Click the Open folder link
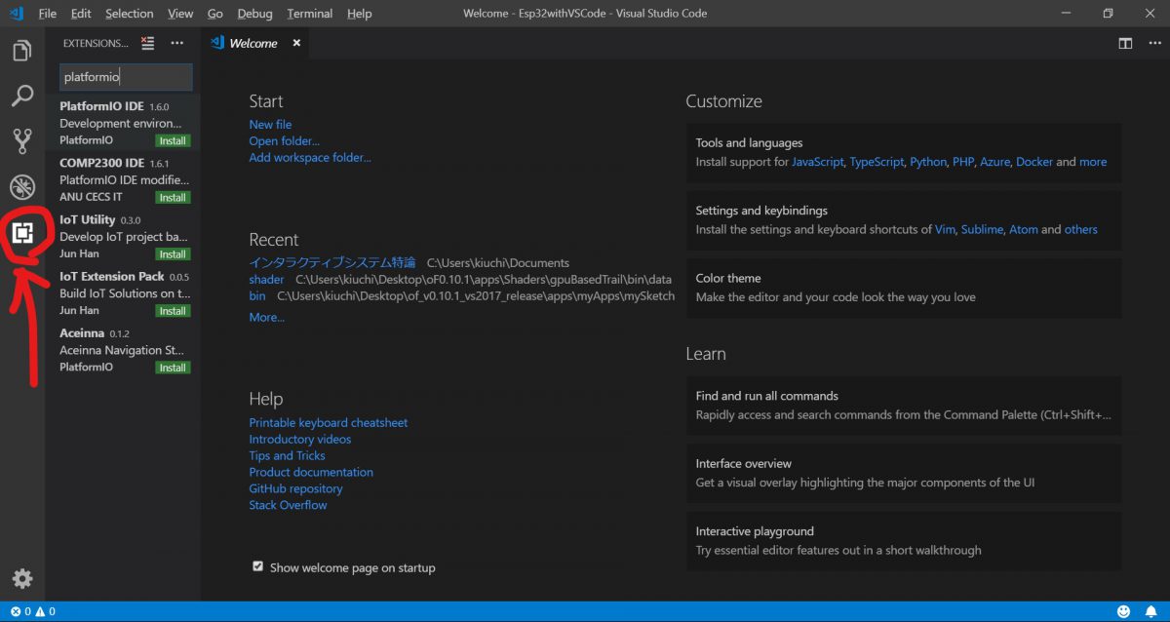This screenshot has height=622, width=1170. [284, 141]
